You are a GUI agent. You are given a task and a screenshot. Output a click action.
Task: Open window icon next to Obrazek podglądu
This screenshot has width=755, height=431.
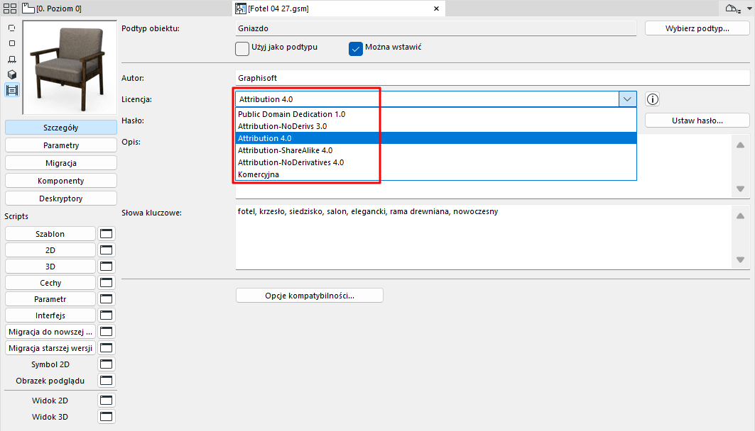tap(106, 381)
